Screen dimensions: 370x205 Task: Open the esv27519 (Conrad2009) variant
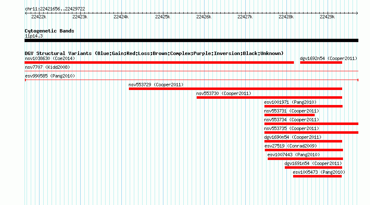(291, 146)
